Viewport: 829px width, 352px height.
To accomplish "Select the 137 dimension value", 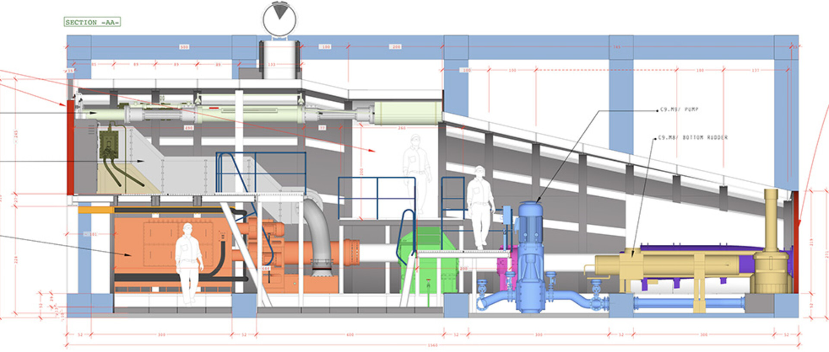I will point(755,70).
